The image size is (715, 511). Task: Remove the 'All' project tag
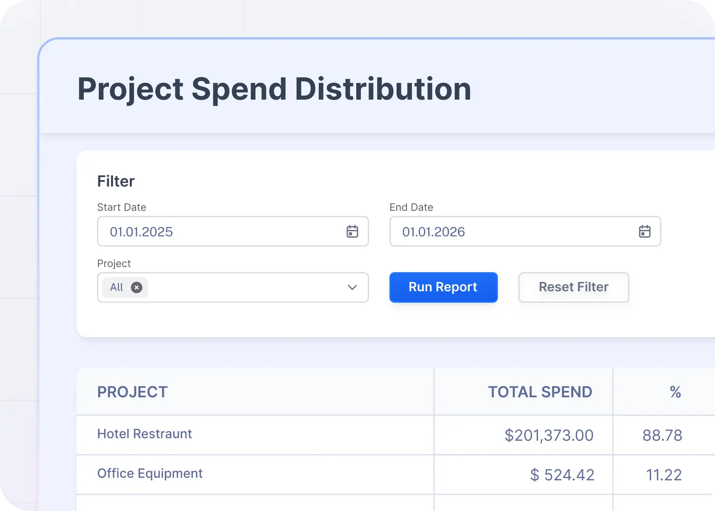coord(137,287)
